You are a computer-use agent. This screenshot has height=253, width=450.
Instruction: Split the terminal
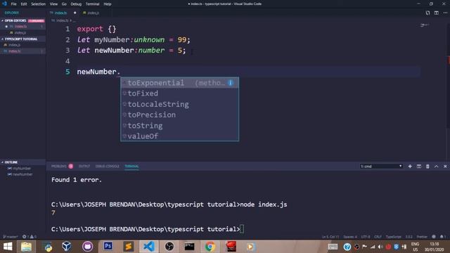click(x=419, y=167)
